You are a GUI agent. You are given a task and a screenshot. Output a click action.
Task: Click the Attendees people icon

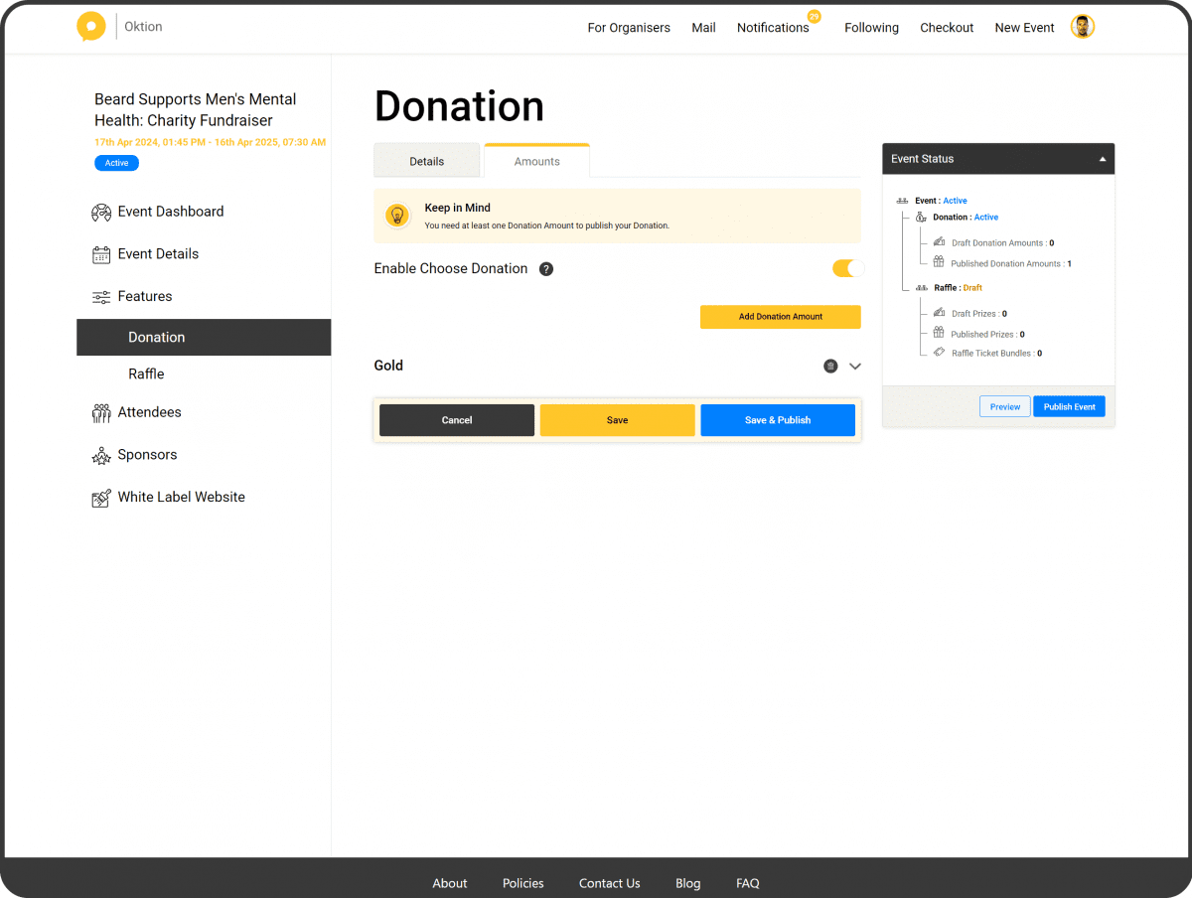[100, 412]
